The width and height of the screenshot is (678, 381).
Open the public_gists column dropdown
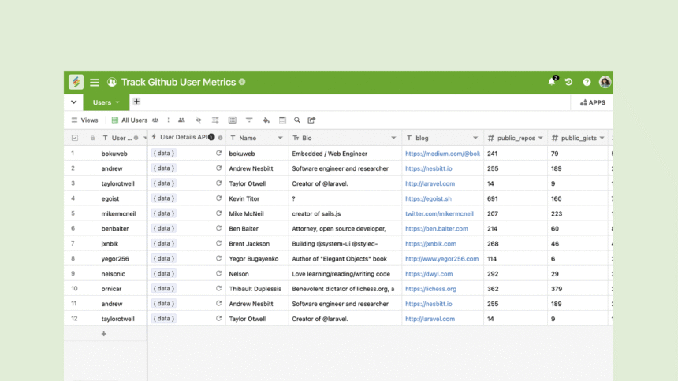coord(602,138)
